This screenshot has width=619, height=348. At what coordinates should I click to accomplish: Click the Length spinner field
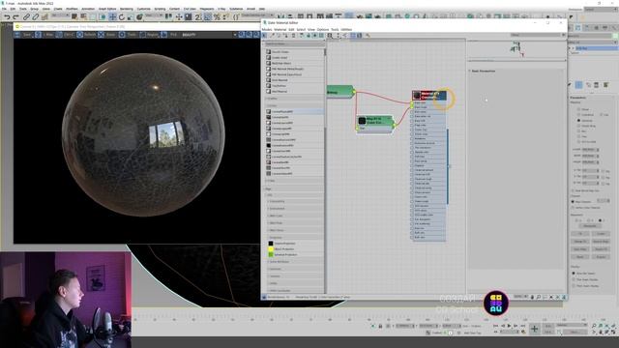[x=590, y=150]
